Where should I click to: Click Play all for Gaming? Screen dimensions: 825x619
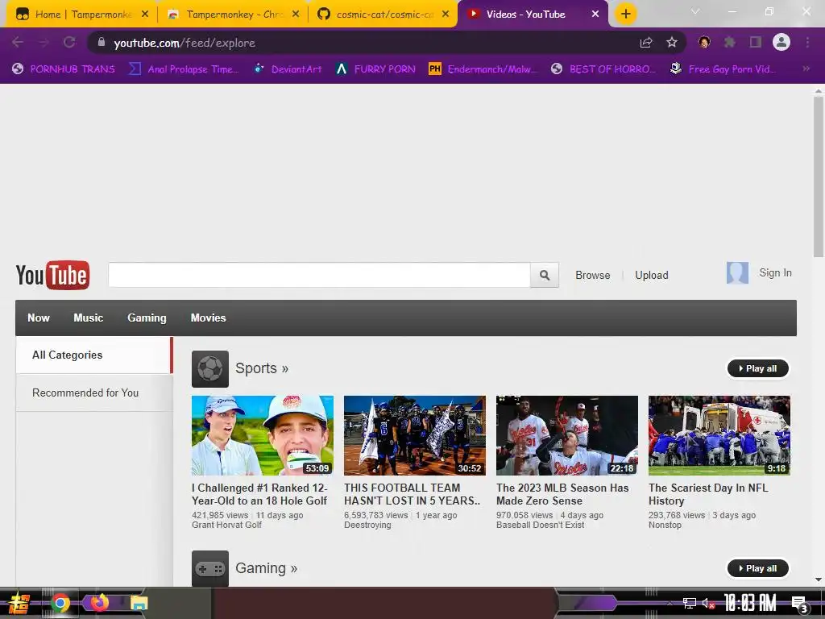click(757, 568)
